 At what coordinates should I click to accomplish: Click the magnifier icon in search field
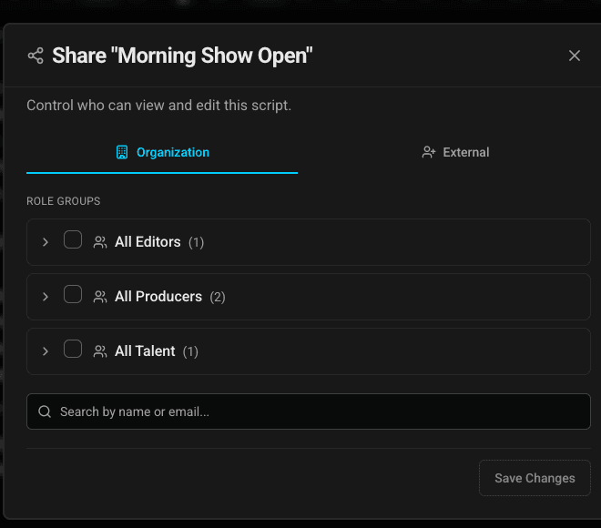click(x=45, y=411)
